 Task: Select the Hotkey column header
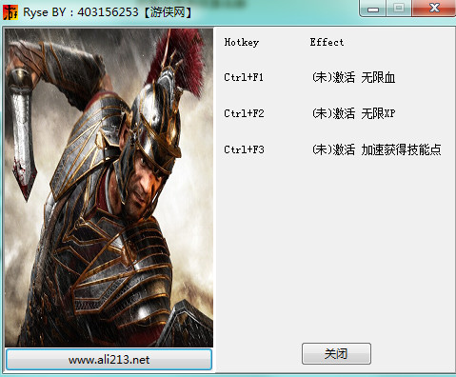[x=242, y=43]
